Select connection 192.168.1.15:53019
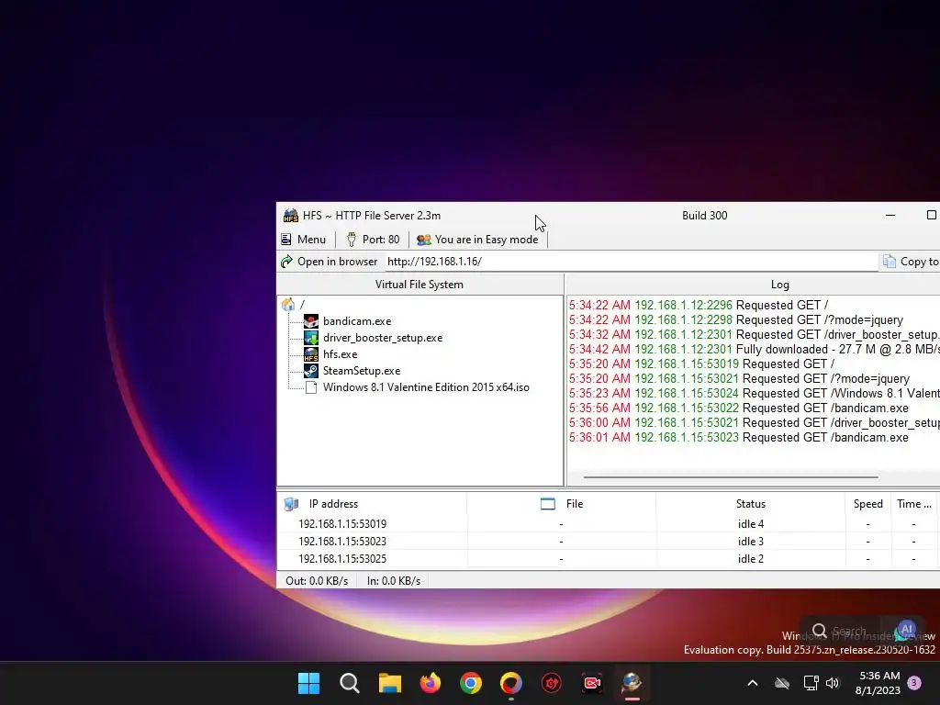This screenshot has height=705, width=940. pos(342,524)
